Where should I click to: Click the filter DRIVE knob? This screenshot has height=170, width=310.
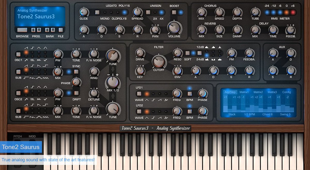point(140,53)
